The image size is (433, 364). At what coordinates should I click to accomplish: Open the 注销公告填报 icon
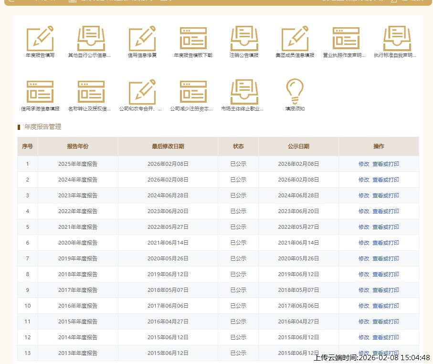(244, 39)
